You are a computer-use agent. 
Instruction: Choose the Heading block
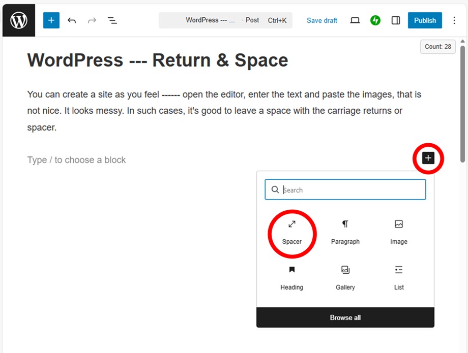pyautogui.click(x=291, y=278)
